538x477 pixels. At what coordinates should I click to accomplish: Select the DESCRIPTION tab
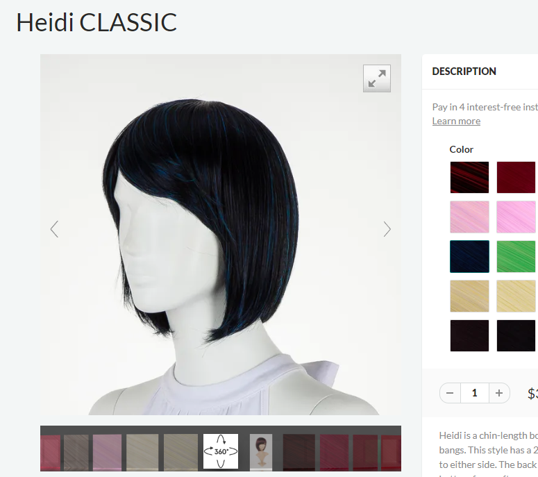tap(464, 72)
